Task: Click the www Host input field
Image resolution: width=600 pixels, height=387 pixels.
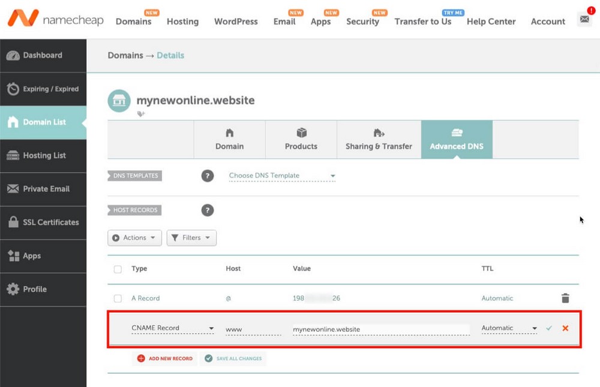Action: point(253,329)
